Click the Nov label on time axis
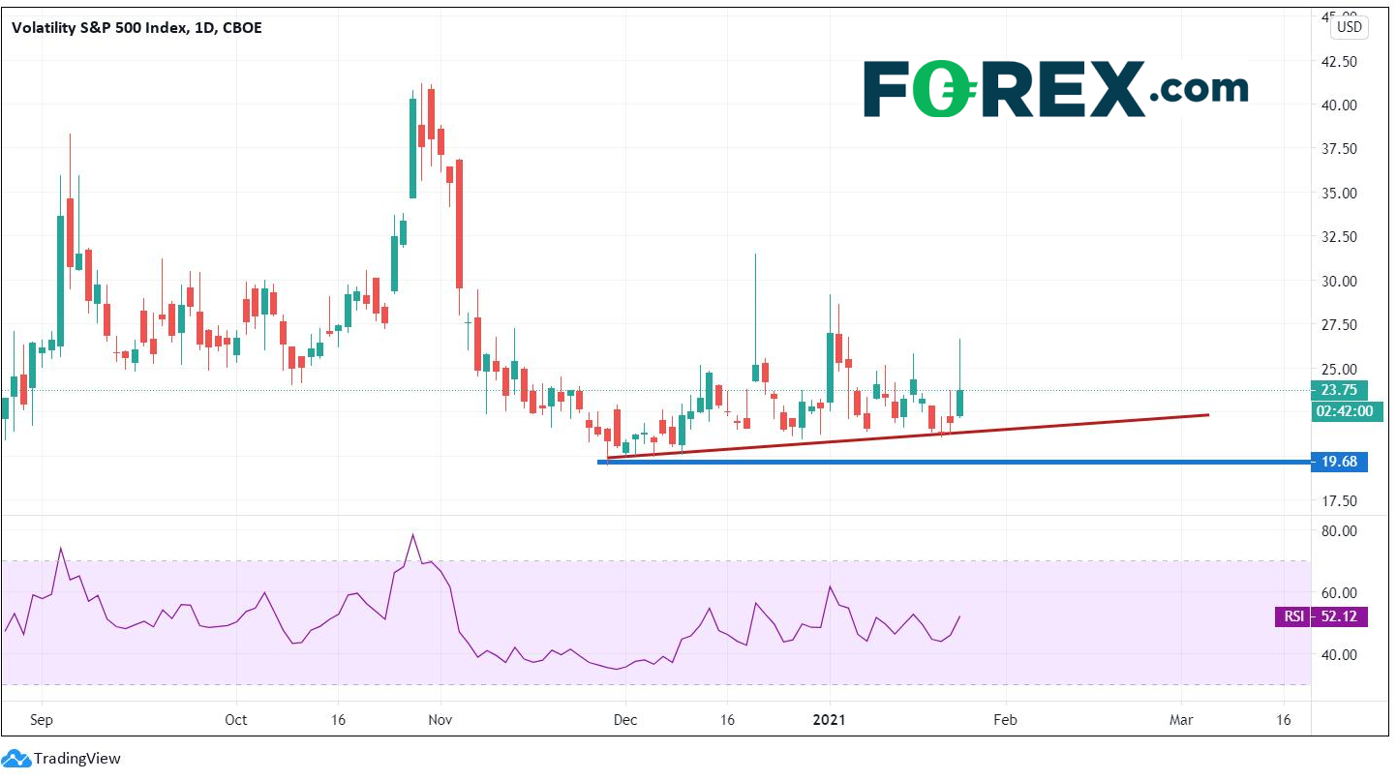 pyautogui.click(x=440, y=720)
